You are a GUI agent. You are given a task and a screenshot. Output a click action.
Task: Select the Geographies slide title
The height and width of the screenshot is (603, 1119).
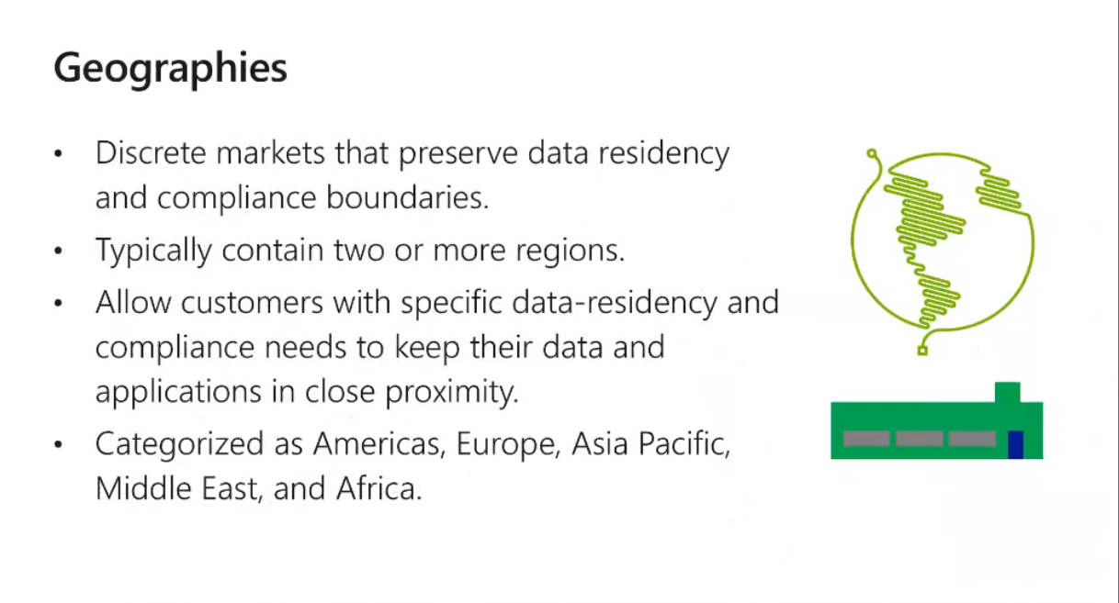coord(171,69)
